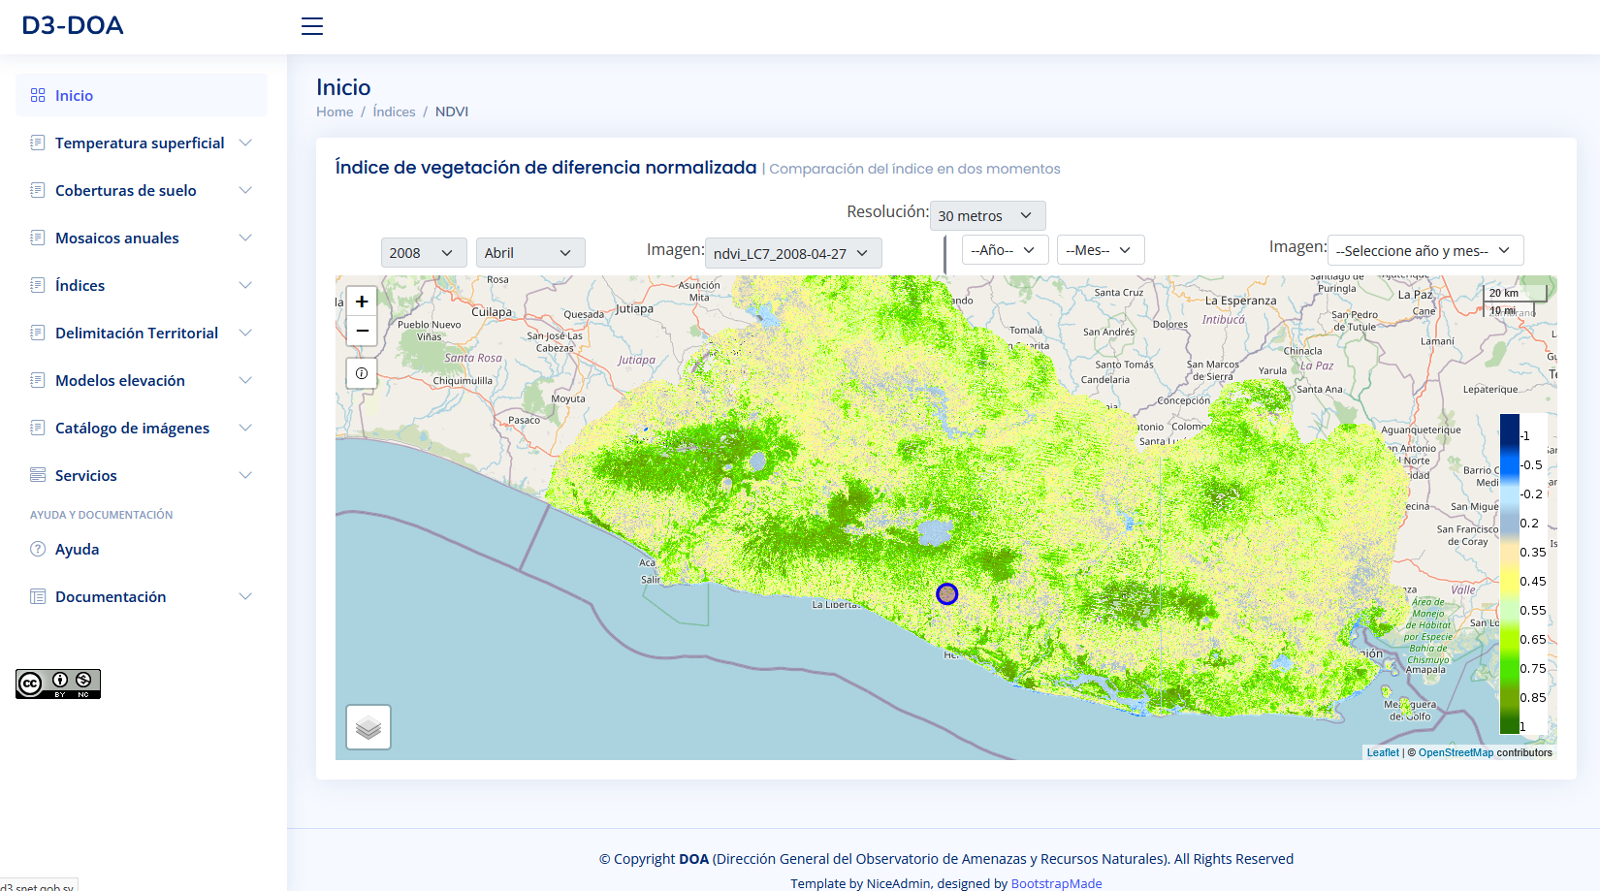The image size is (1600, 891).
Task: Click the Documentación layout icon
Action: coord(38,596)
